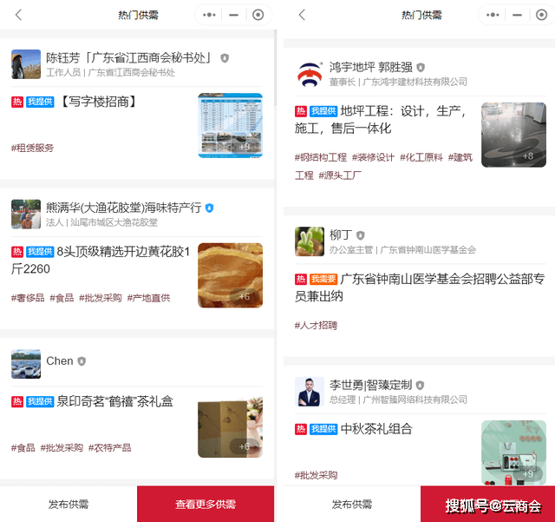555x522 pixels.
Task: Click the verification badge beside 陈钰芳's name
Action: click(x=225, y=58)
